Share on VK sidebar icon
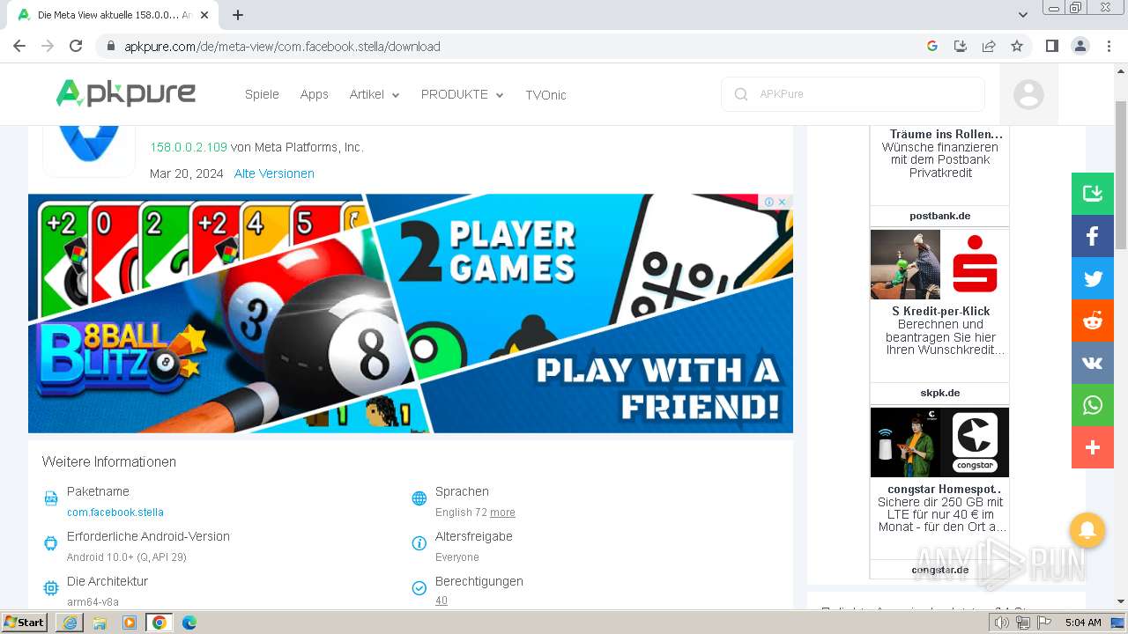1128x634 pixels. [1093, 363]
